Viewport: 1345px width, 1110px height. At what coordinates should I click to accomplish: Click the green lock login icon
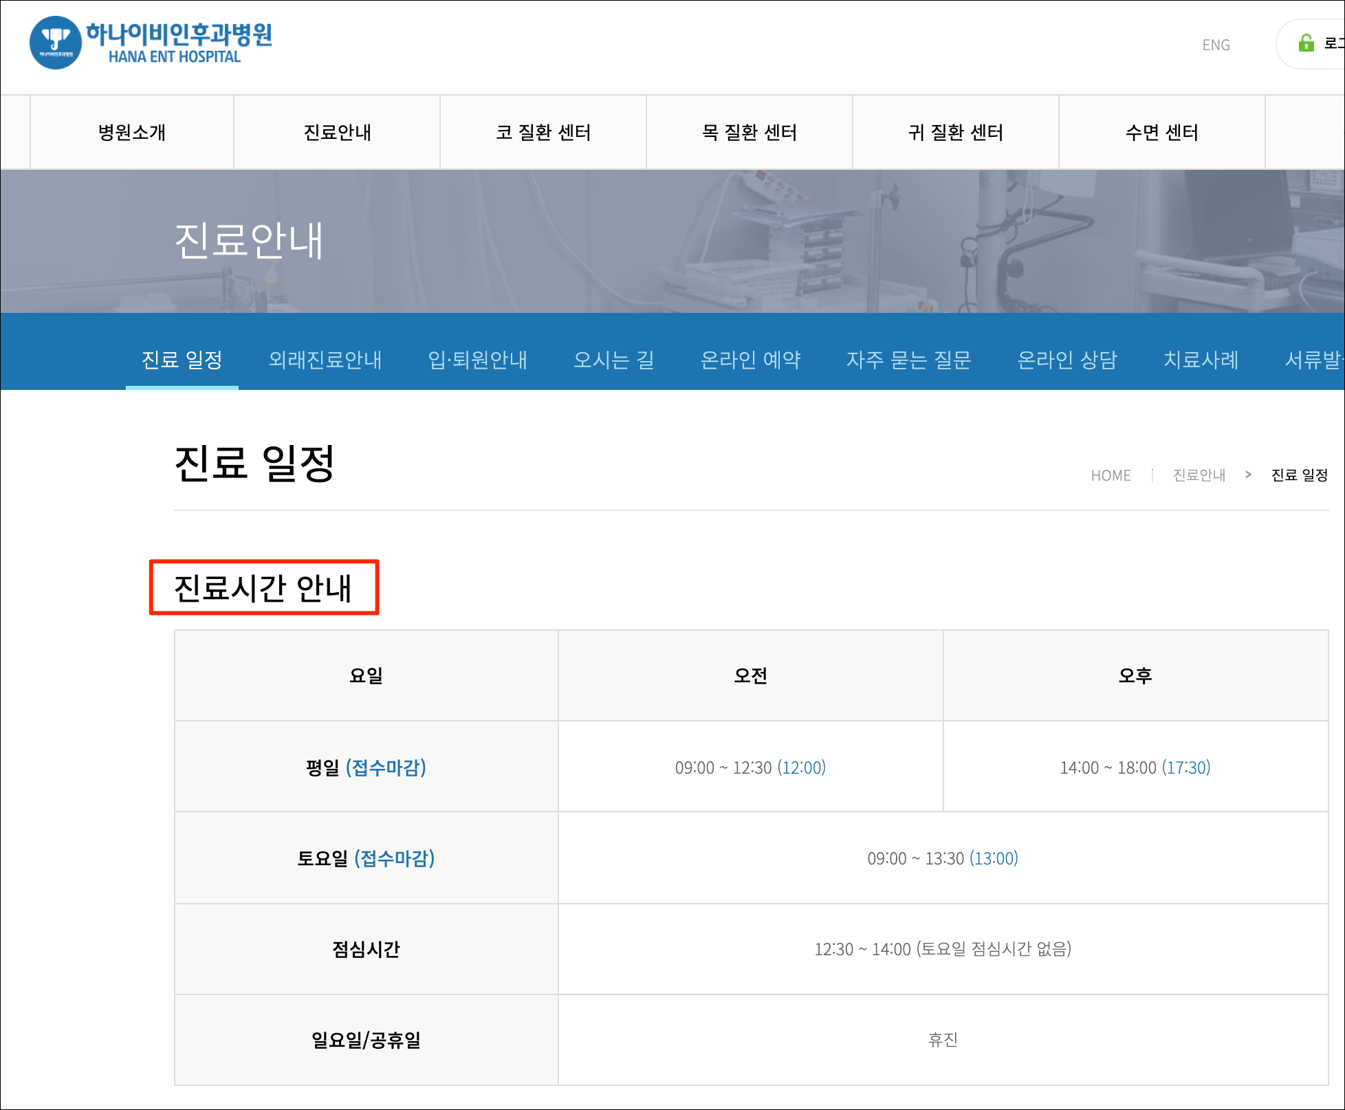1306,43
